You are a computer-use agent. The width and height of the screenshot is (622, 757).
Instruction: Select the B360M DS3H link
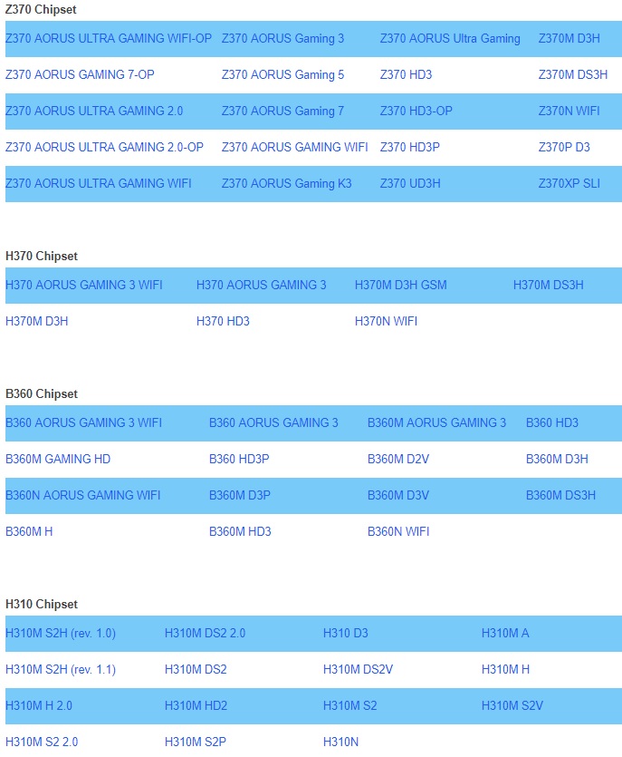560,495
